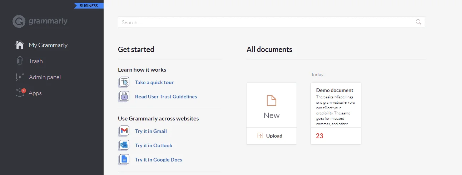462x175 pixels.
Task: Open Admin panel sliders icon
Action: coord(20,77)
